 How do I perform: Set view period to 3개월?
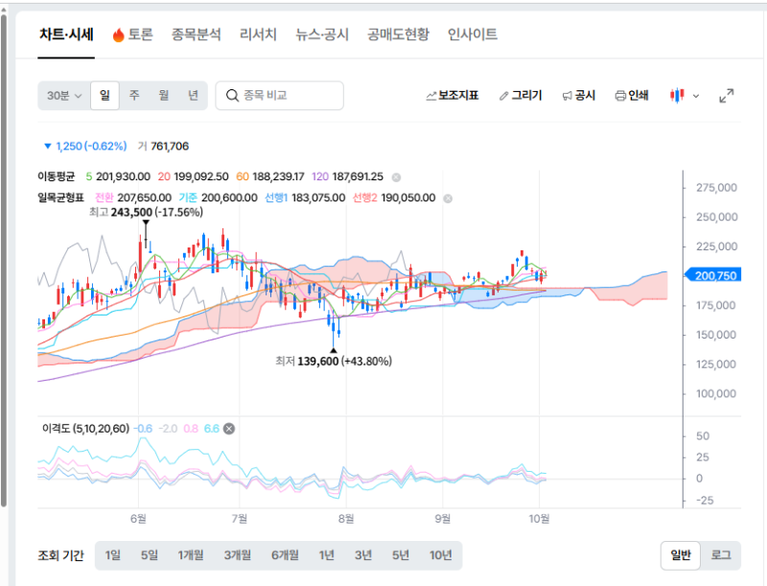(238, 555)
